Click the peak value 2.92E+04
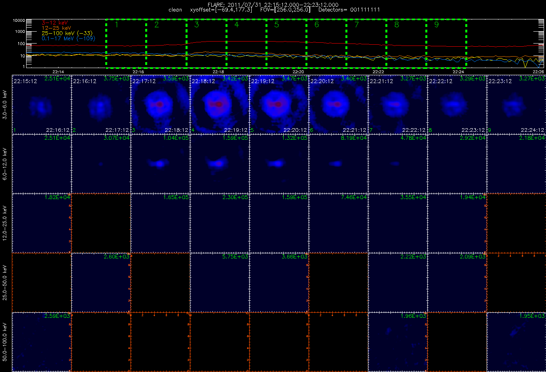546x372 pixels. click(472, 138)
